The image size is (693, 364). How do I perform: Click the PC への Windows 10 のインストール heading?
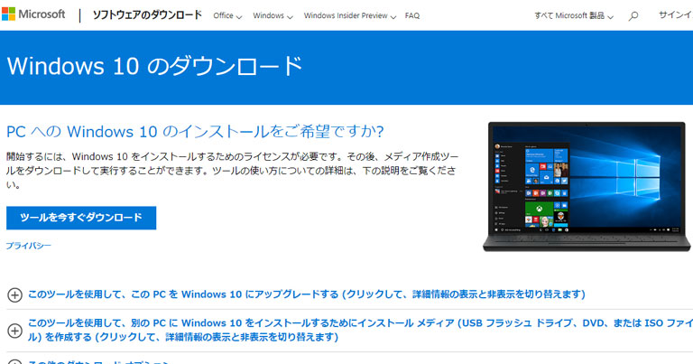tap(195, 131)
